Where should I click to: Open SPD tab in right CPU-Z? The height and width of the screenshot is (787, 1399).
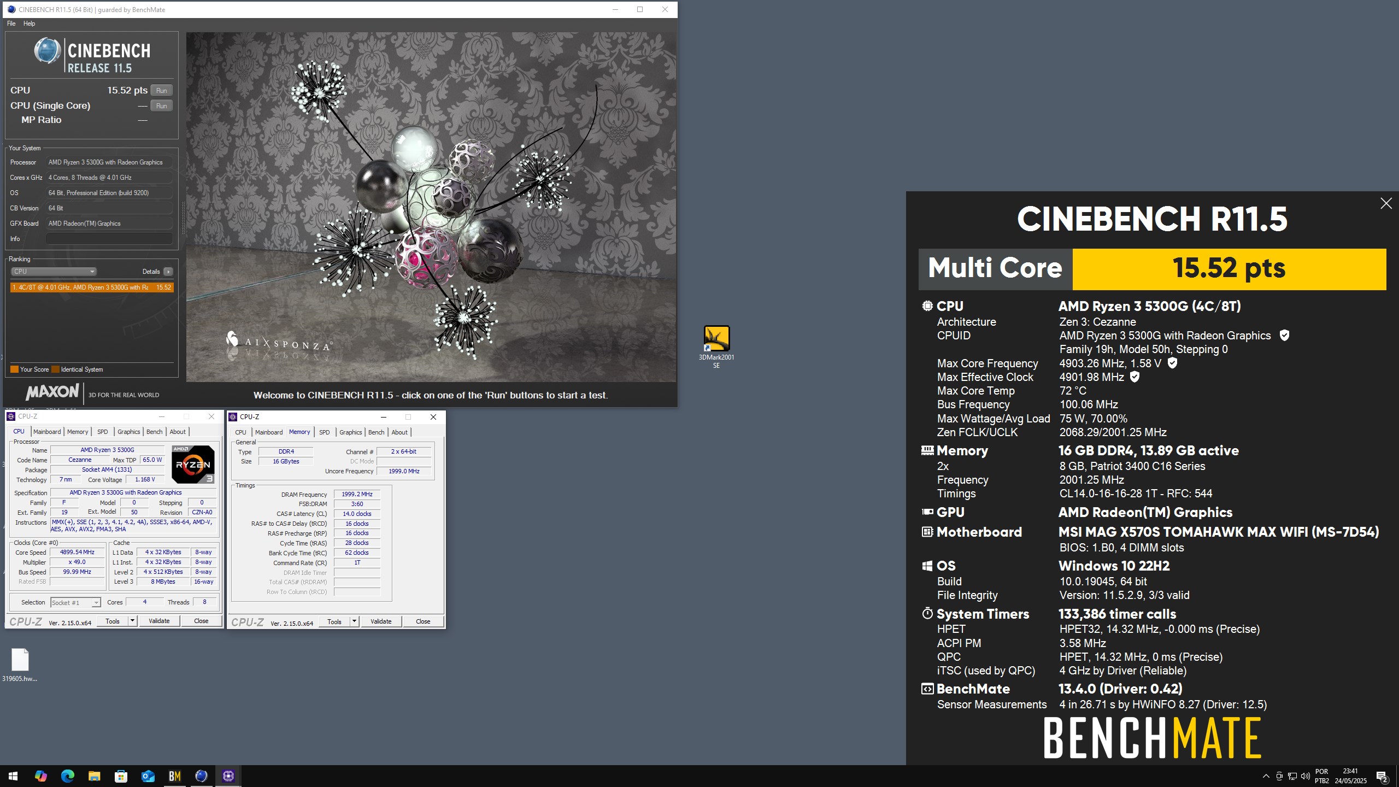[x=324, y=432]
